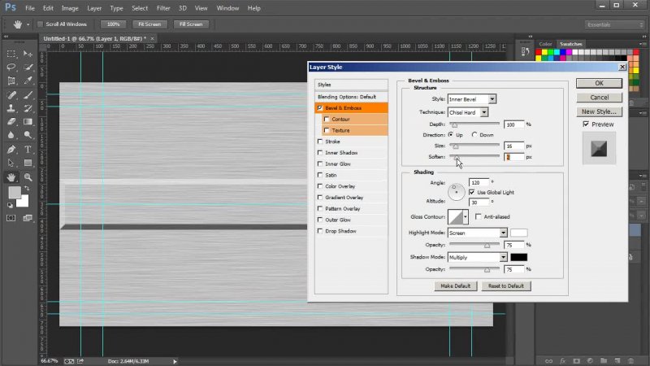
Task: Click the Make Default button
Action: (x=455, y=286)
